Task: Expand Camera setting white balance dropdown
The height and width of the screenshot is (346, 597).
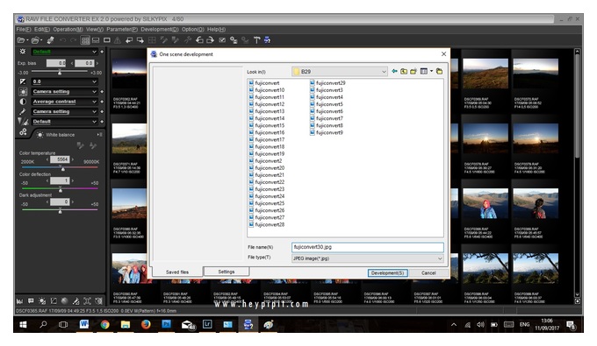Action: point(64,91)
